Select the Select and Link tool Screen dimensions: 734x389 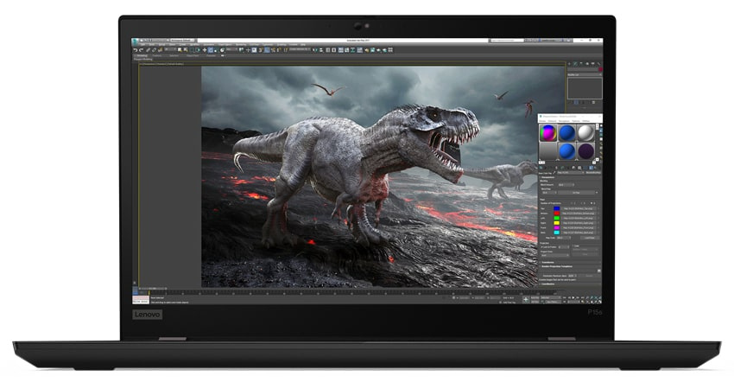[148, 49]
